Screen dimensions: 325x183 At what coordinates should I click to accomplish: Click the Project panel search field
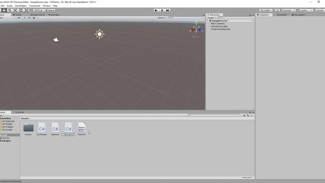214,115
